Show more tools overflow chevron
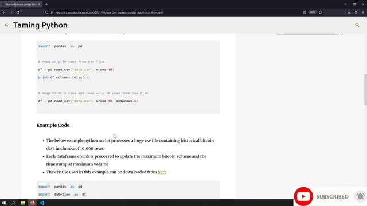Viewport: 367px width, 206px height. coord(356,13)
